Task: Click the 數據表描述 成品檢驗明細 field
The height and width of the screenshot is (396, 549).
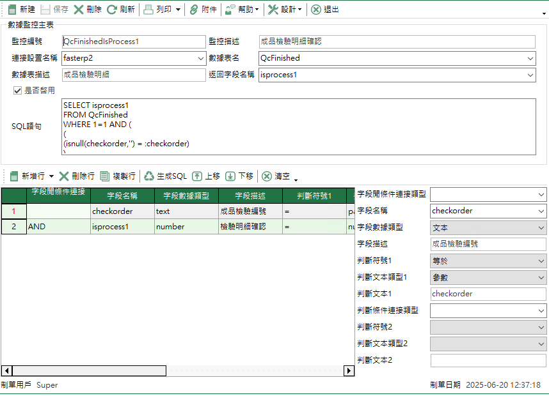Action: pos(134,75)
